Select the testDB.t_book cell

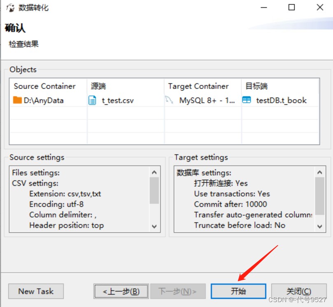[x=280, y=101]
